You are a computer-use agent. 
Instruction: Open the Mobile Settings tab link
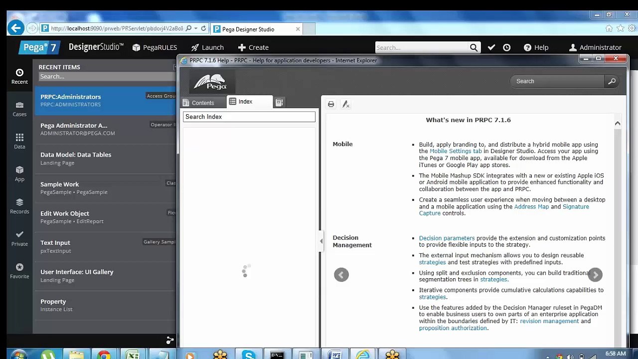pyautogui.click(x=456, y=151)
